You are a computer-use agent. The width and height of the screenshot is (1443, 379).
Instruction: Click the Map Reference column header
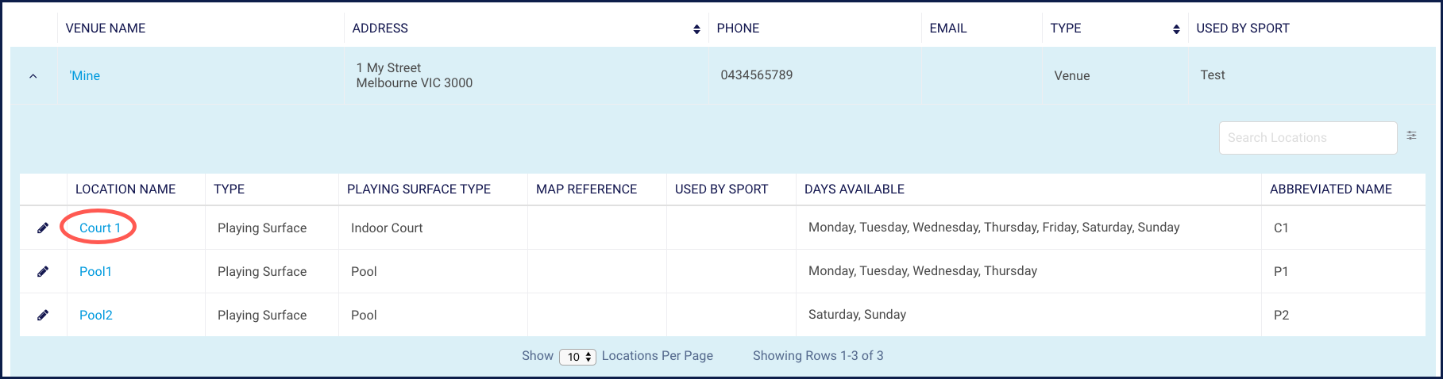pos(587,189)
